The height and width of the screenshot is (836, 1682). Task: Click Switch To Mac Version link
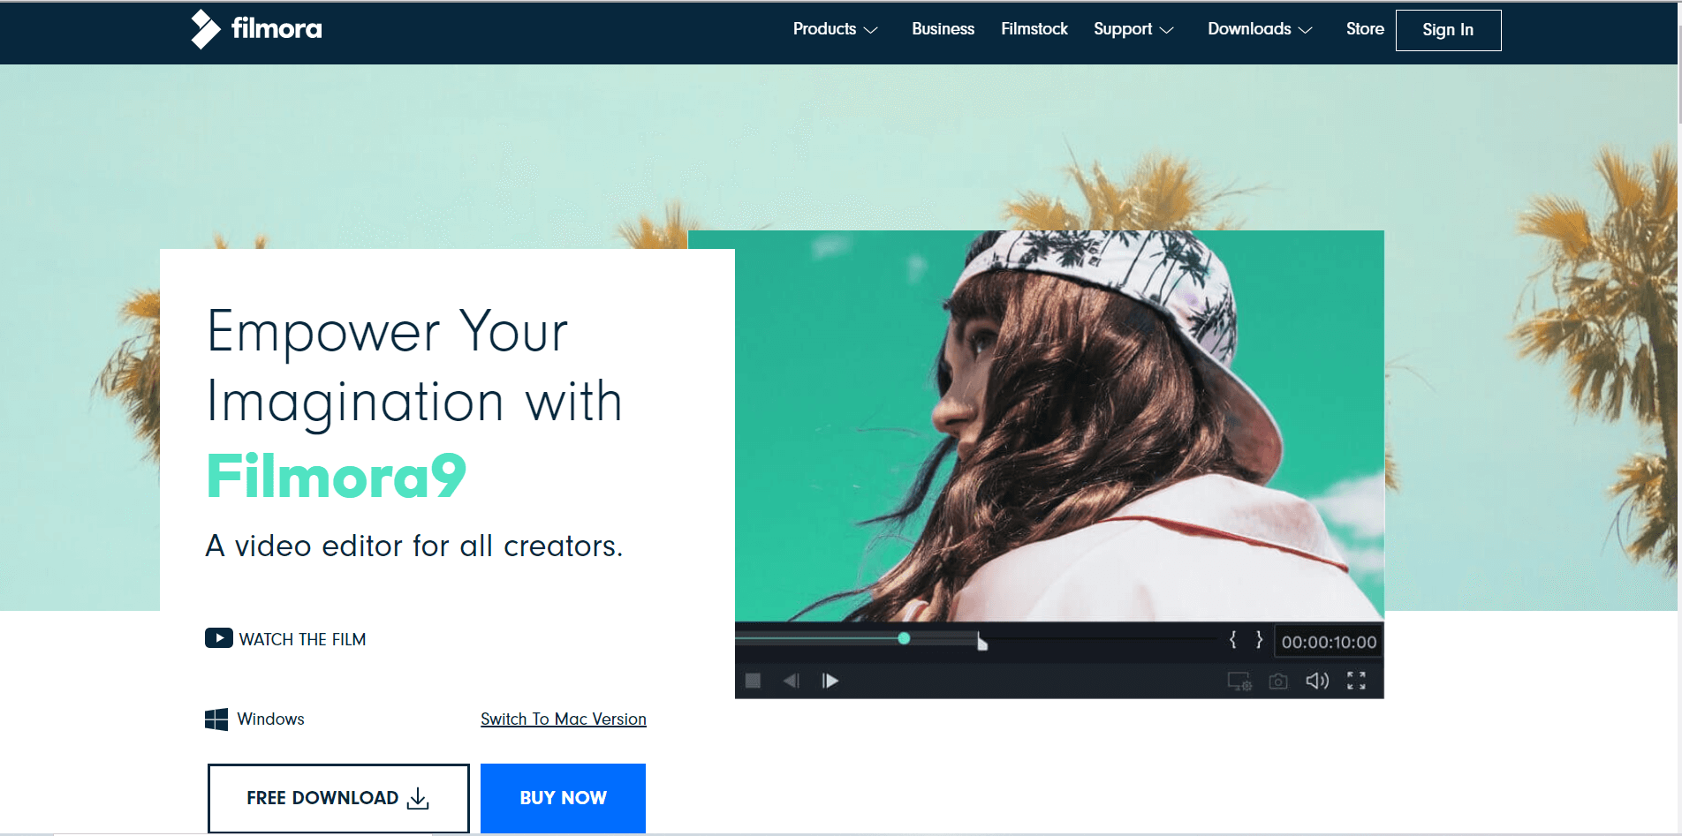[564, 719]
